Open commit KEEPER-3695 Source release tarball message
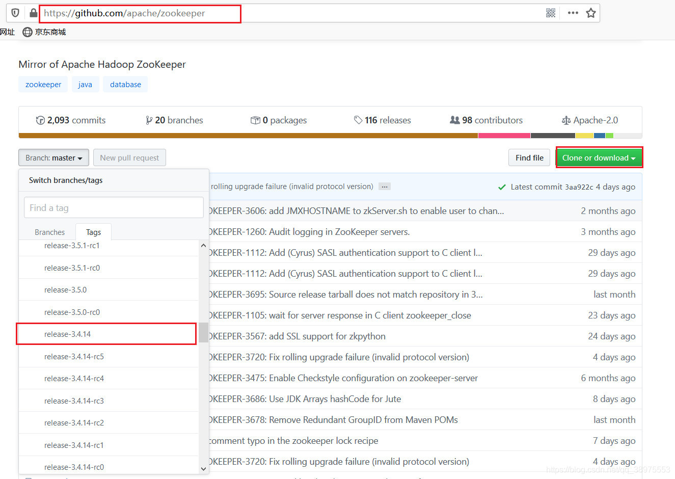This screenshot has height=479, width=675. (346, 295)
